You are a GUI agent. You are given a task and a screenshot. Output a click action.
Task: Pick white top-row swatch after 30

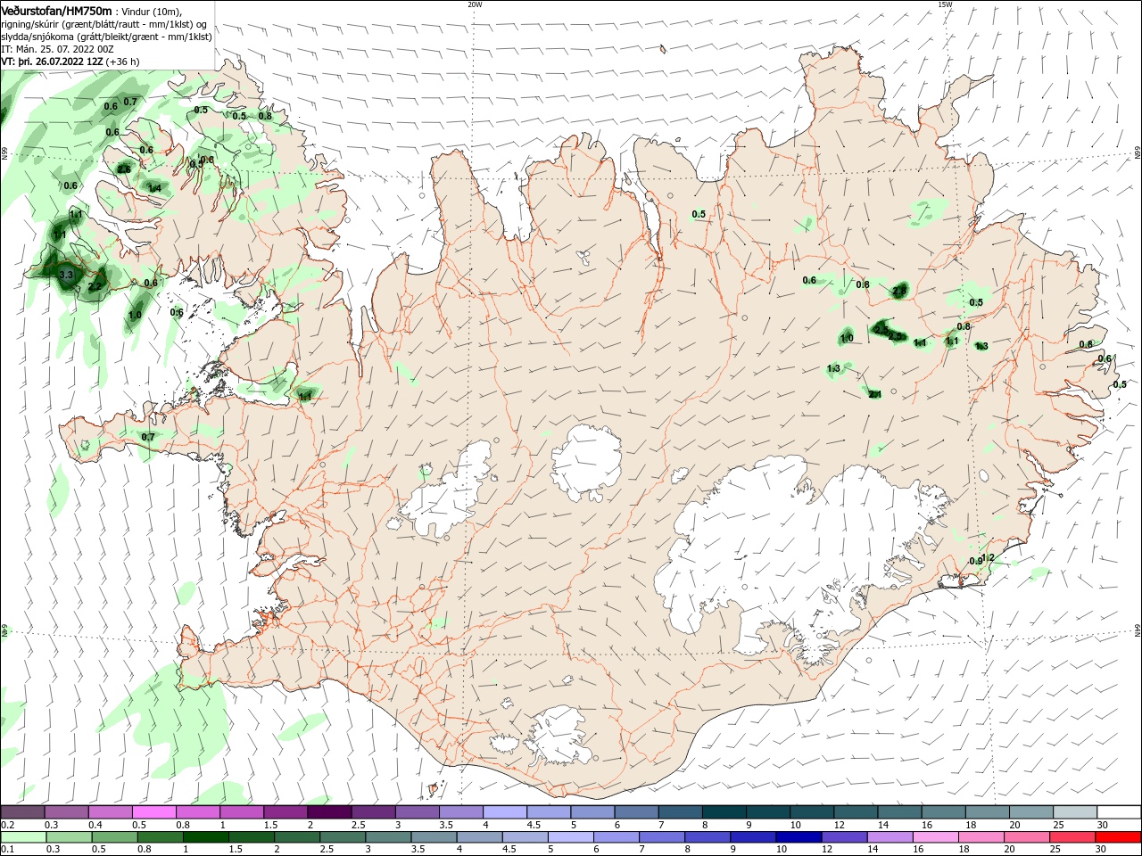[x=1118, y=811]
